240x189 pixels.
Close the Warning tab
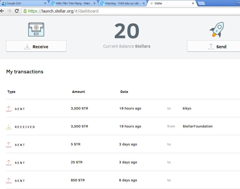[143, 3]
